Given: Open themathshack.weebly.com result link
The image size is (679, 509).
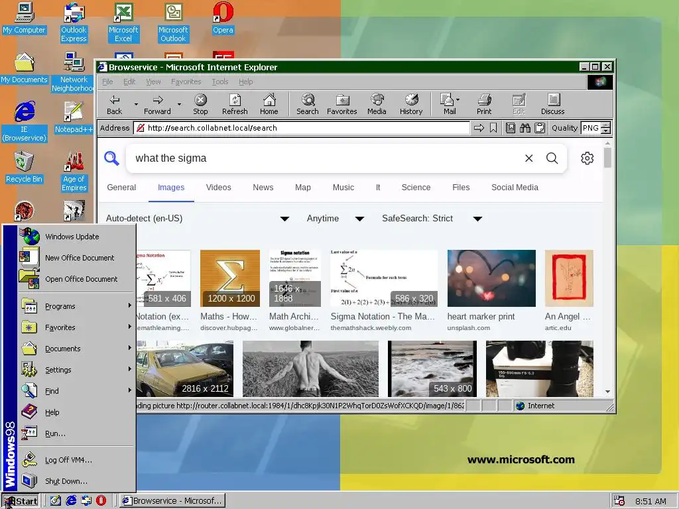Looking at the screenshot, I should point(371,327).
